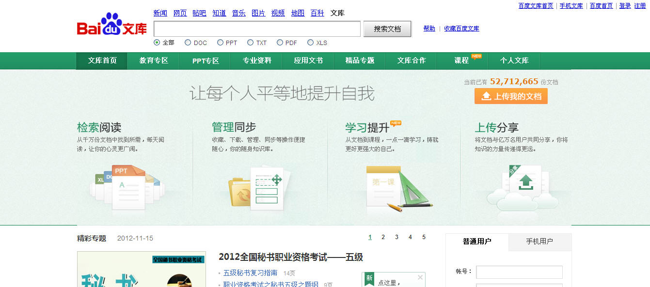The image size is (650, 287).
Task: Select the 全部 file type radio button
Action: pyautogui.click(x=157, y=43)
